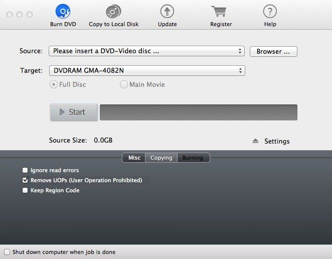This screenshot has height=259, width=332.
Task: Click the Start button
Action: coord(74,112)
